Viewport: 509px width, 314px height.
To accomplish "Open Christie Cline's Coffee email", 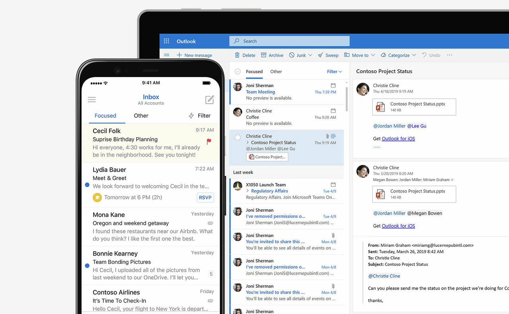I will [x=287, y=117].
